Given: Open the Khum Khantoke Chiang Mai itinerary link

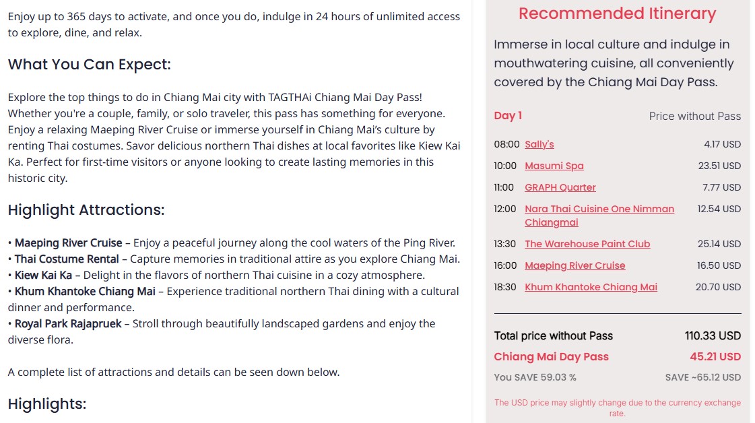Looking at the screenshot, I should pyautogui.click(x=591, y=287).
